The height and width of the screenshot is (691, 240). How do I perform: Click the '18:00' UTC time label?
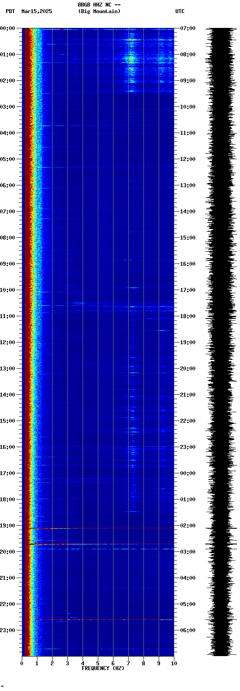[188, 316]
